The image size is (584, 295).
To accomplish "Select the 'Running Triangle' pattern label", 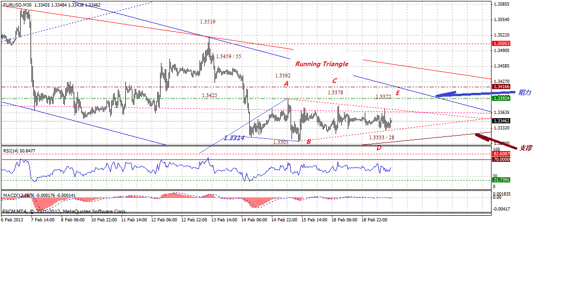I will tap(322, 64).
